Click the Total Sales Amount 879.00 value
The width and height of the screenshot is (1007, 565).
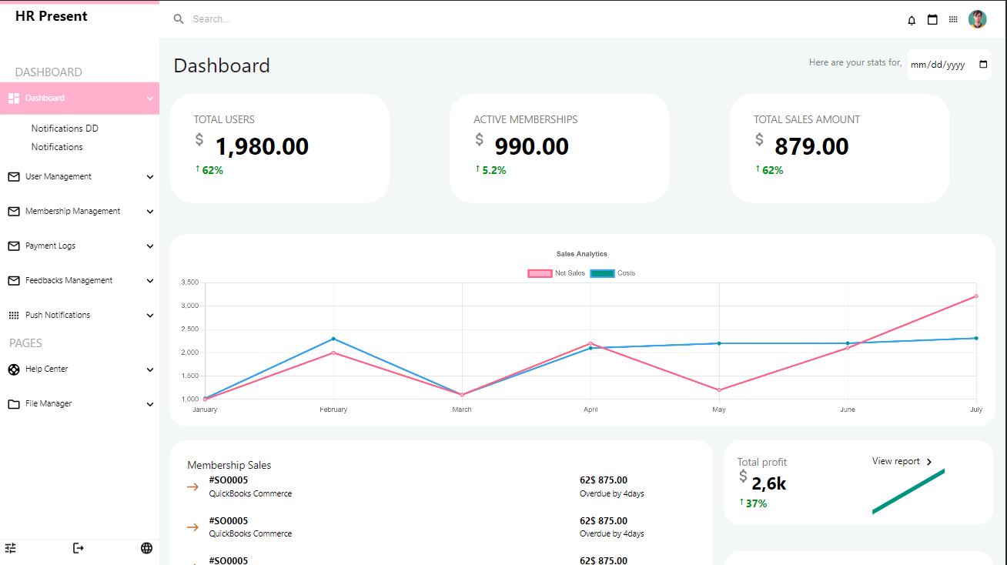click(x=811, y=146)
